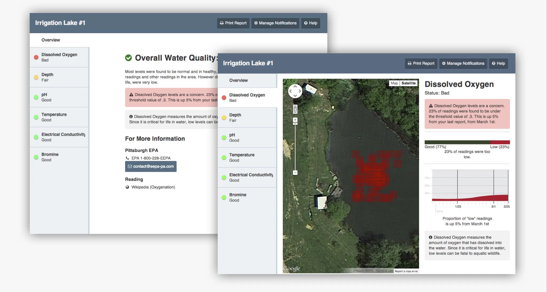Click the phone icon next to the EPA number

(x=128, y=158)
